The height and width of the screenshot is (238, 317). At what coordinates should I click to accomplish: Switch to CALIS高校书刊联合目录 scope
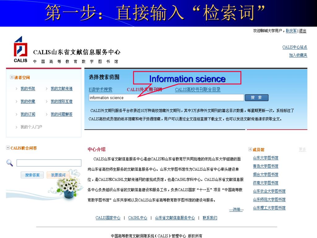pyautogui.click(x=198, y=90)
